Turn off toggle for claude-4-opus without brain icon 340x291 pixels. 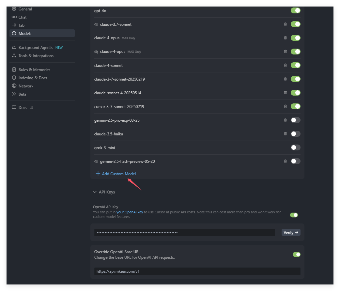296,38
